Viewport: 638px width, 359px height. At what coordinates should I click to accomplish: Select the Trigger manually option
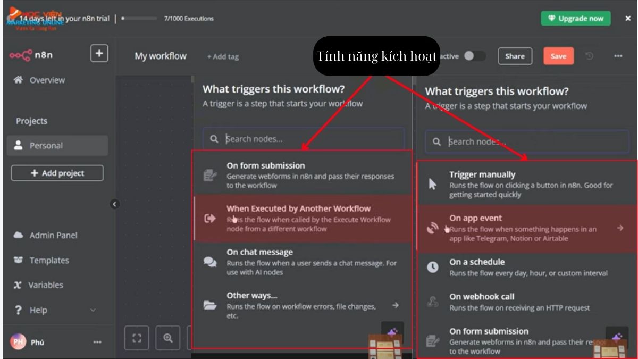pyautogui.click(x=527, y=184)
